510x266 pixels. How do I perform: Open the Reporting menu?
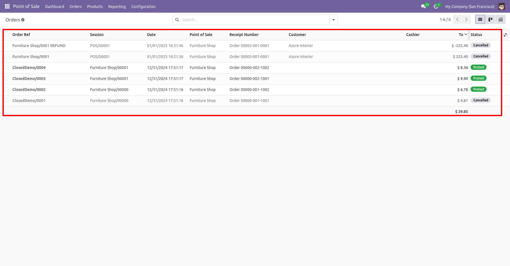(117, 6)
